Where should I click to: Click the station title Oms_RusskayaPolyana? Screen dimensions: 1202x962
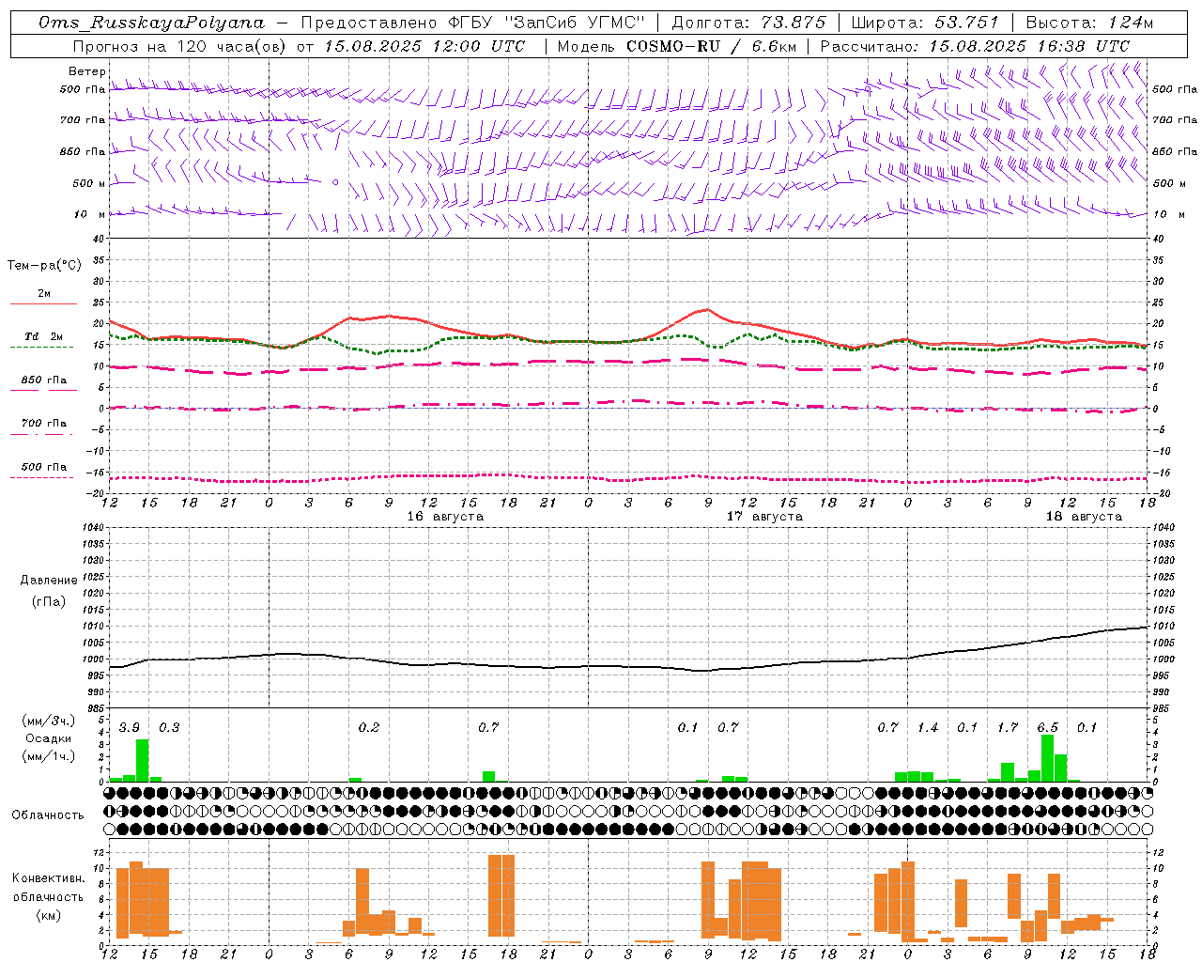(x=152, y=23)
